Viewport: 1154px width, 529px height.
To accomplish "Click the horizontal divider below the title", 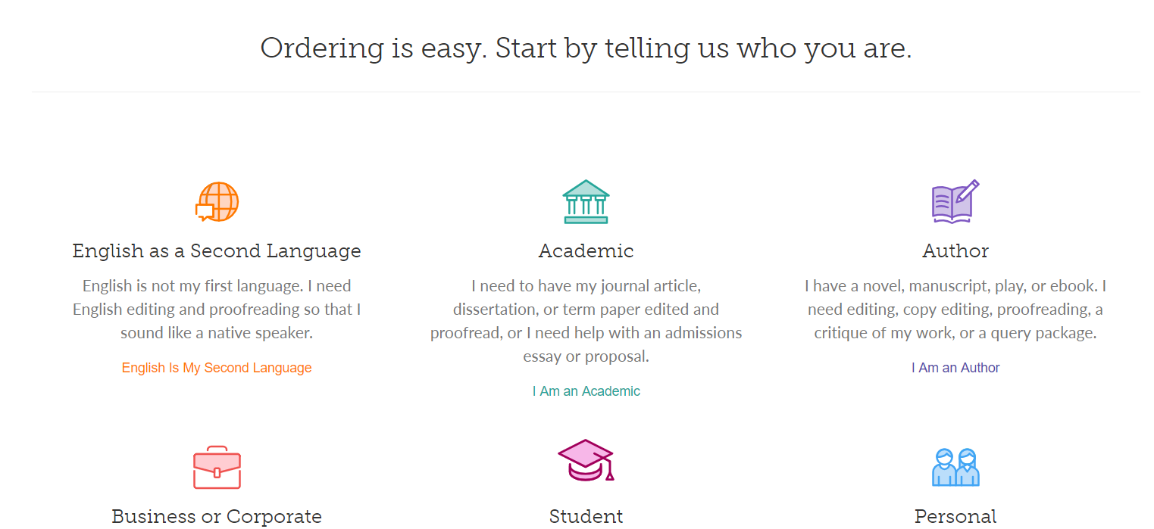I will (586, 92).
